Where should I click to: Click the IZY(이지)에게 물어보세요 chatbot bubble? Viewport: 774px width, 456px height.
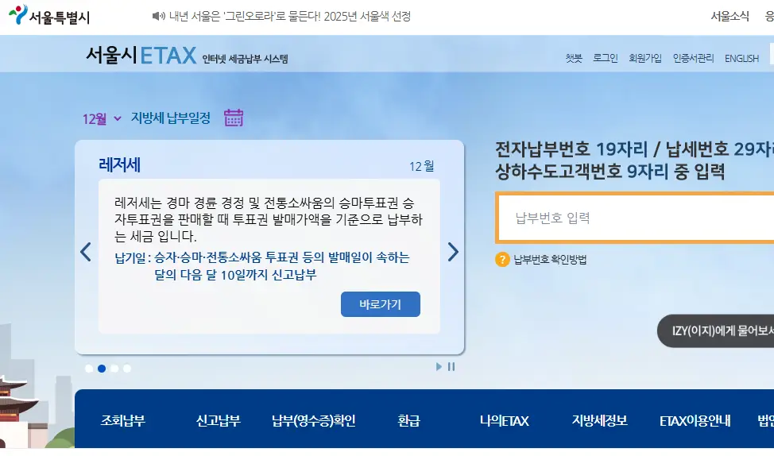pyautogui.click(x=716, y=330)
